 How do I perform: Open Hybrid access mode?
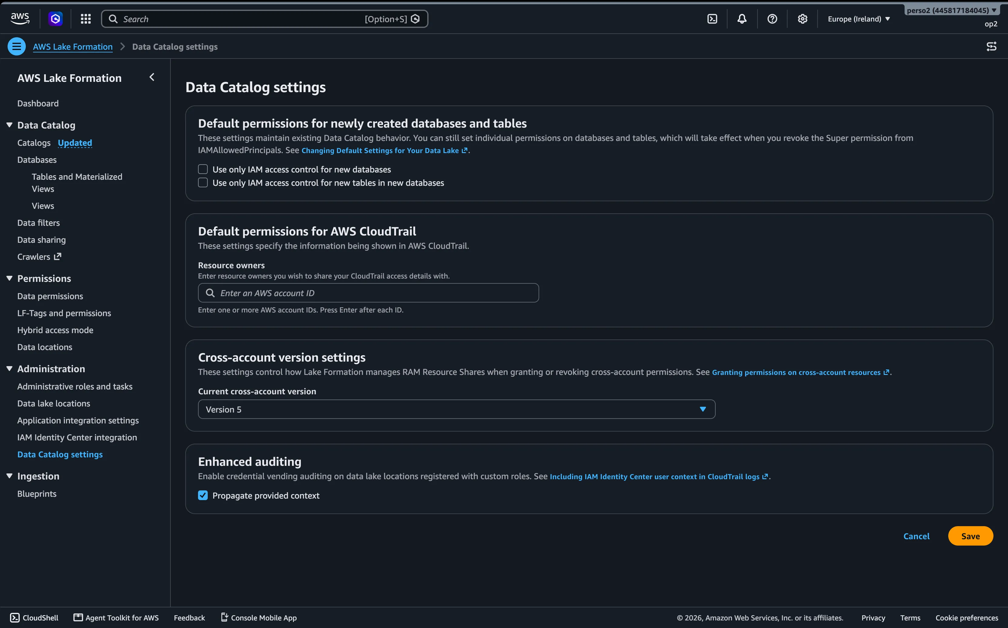point(55,330)
